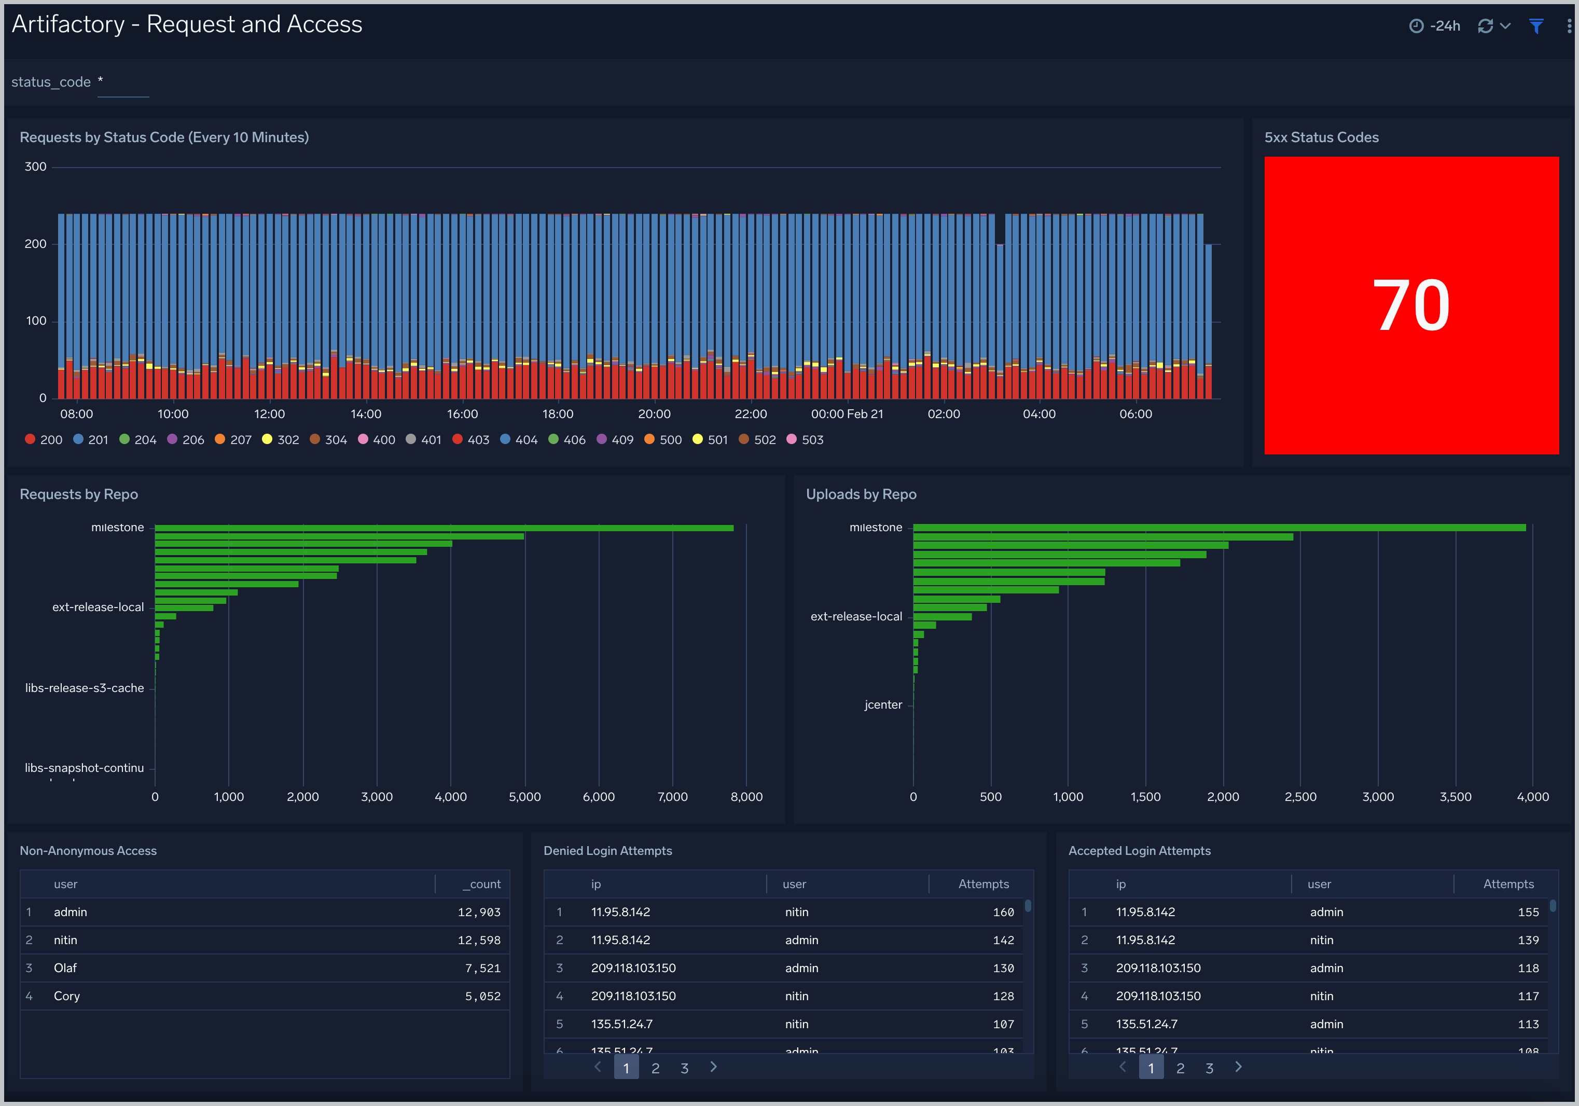
Task: Toggle the 406 legend entry
Action: coord(566,439)
